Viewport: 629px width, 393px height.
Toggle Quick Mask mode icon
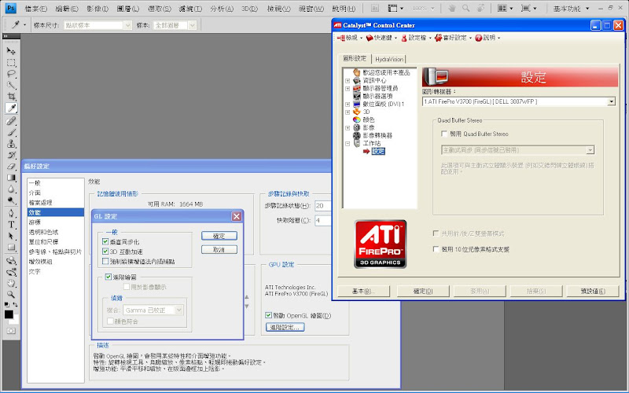pos(11,331)
